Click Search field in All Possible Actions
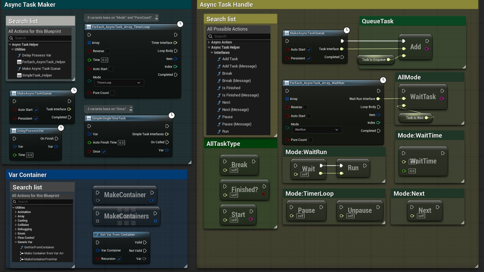This screenshot has height=272, width=484. click(x=239, y=37)
